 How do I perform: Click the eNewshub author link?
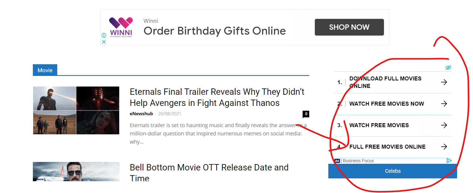click(141, 114)
